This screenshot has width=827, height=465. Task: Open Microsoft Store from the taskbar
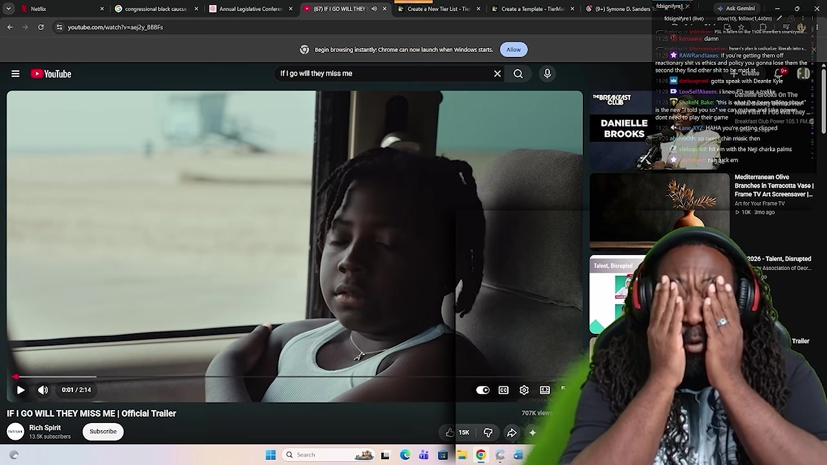pos(443,455)
